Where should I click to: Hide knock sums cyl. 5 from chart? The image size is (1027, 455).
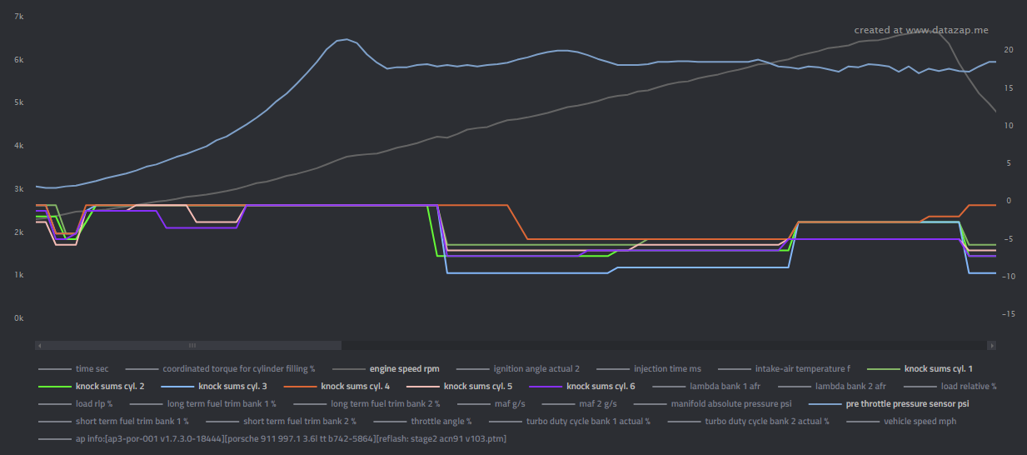pyautogui.click(x=477, y=386)
